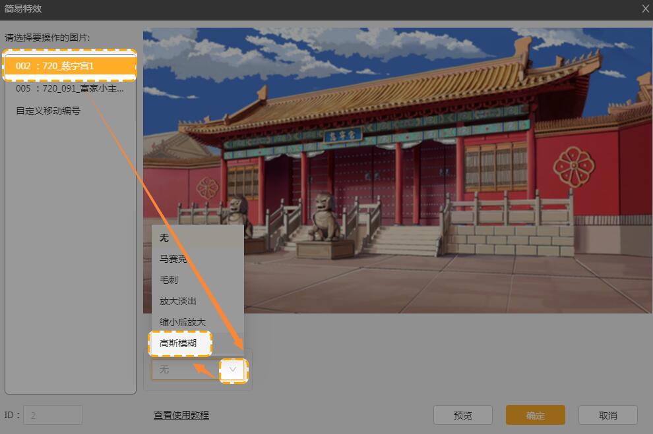Image resolution: width=653 pixels, height=434 pixels.
Task: Close the 简易特效 dialog with the X
Action: (645, 9)
